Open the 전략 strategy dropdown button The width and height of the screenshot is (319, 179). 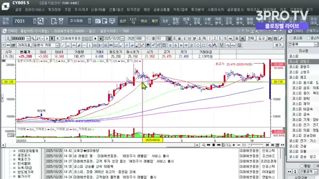click(251, 38)
